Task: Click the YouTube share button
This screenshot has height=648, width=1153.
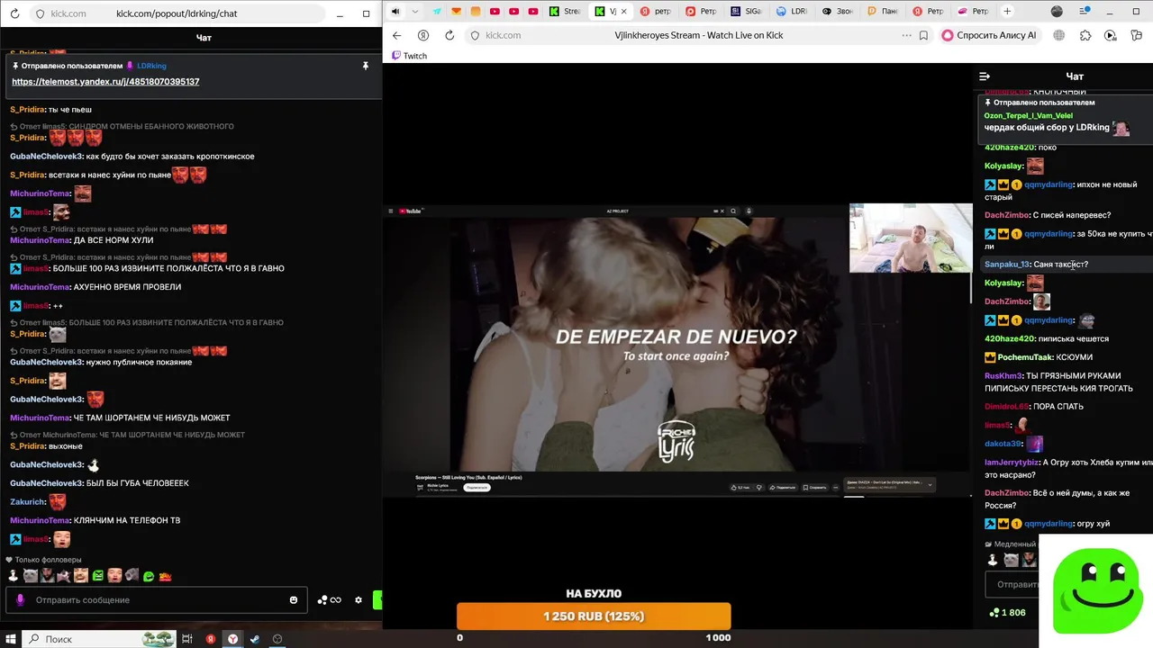Action: [x=785, y=487]
